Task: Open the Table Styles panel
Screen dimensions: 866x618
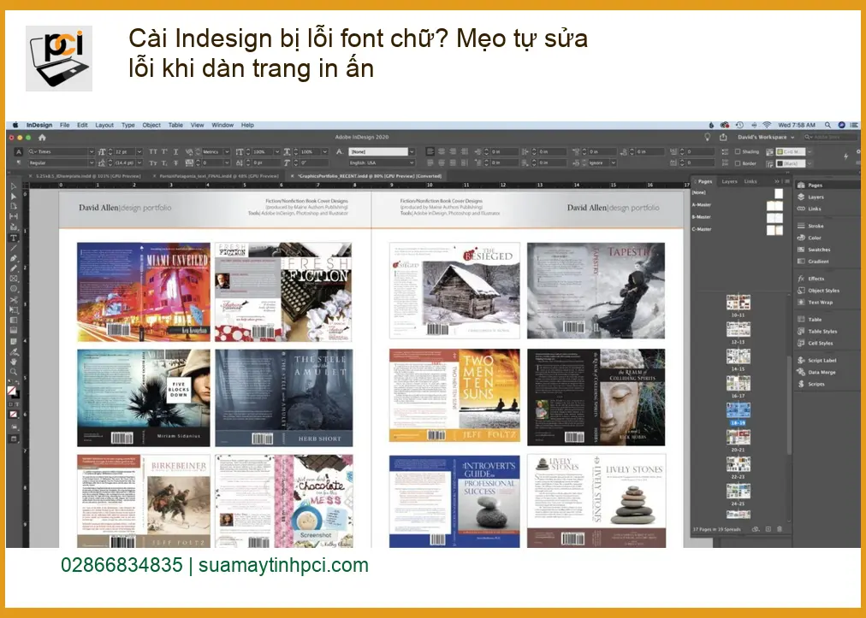Action: 817,332
